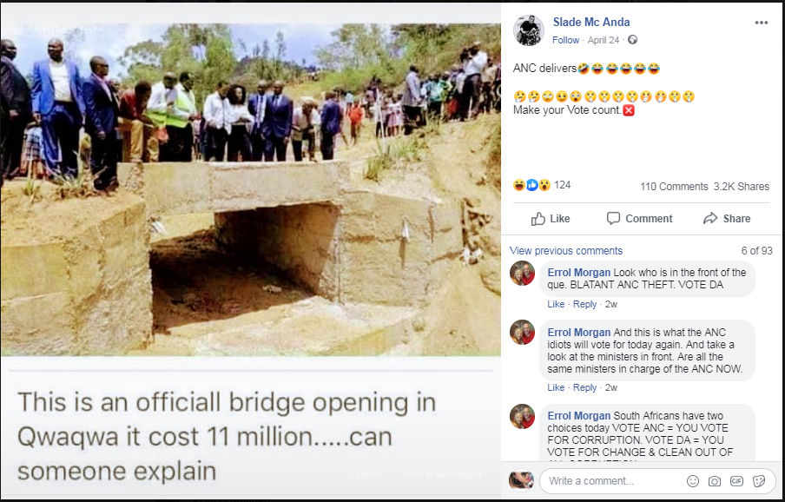Attach a photo using the camera icon

pyautogui.click(x=714, y=479)
